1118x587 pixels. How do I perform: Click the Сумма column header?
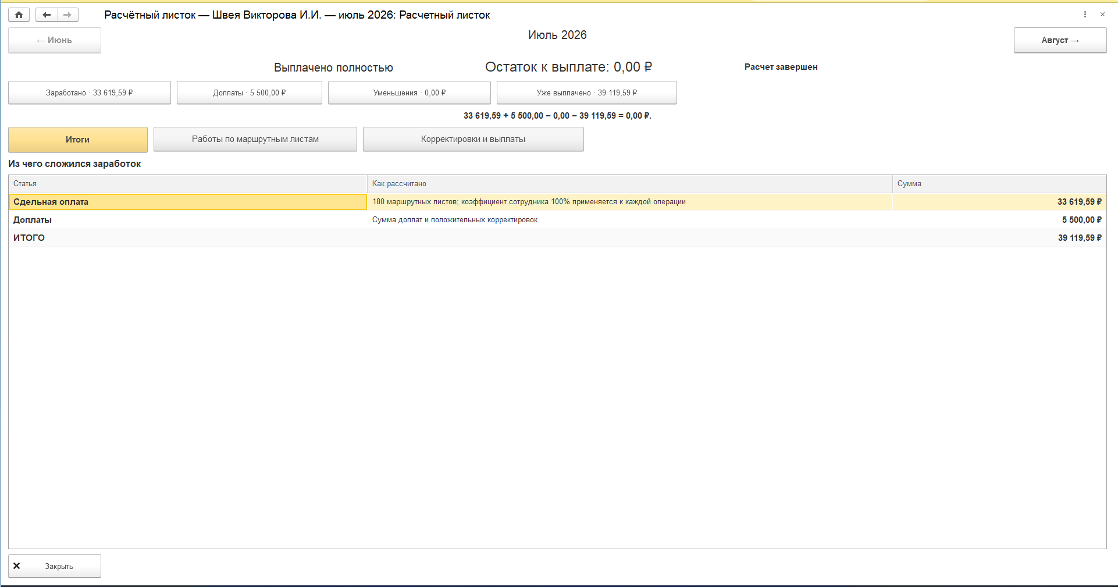[999, 184]
